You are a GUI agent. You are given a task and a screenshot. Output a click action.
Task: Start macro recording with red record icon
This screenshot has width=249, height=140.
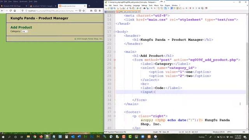pos(190,8)
